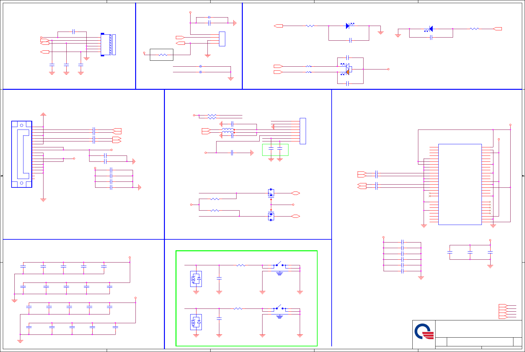525x352 pixels.
Task: Select the upper blue diode package near hexagonal port
Action: tap(271, 193)
